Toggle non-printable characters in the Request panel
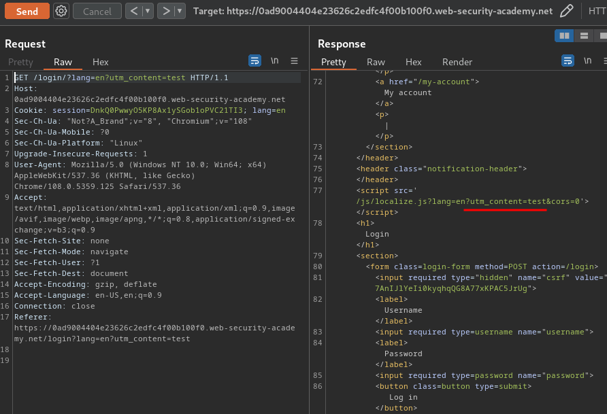The image size is (607, 414). 274,61
